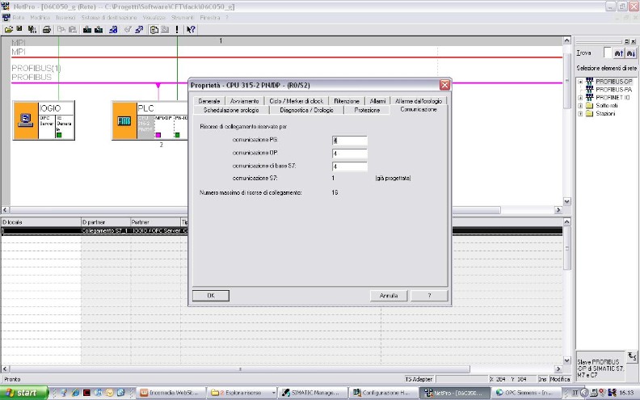Open the Ritenzione tab
The width and height of the screenshot is (640, 400).
coord(347,101)
